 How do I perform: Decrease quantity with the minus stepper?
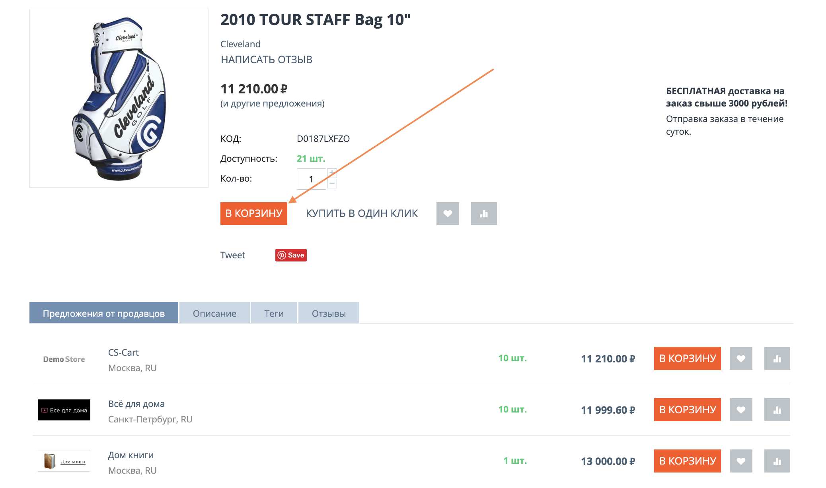pyautogui.click(x=332, y=184)
